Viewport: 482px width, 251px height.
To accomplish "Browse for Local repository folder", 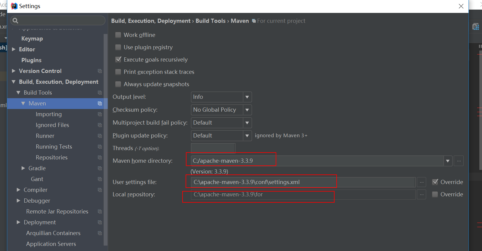I will click(422, 195).
